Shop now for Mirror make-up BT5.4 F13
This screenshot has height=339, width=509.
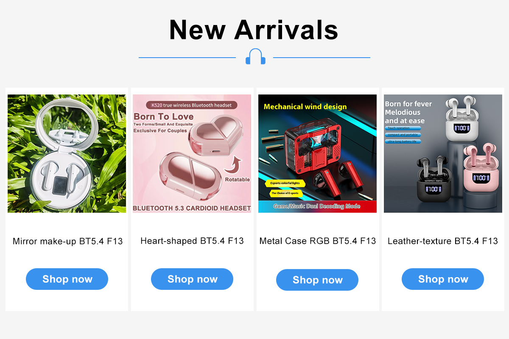[67, 279]
